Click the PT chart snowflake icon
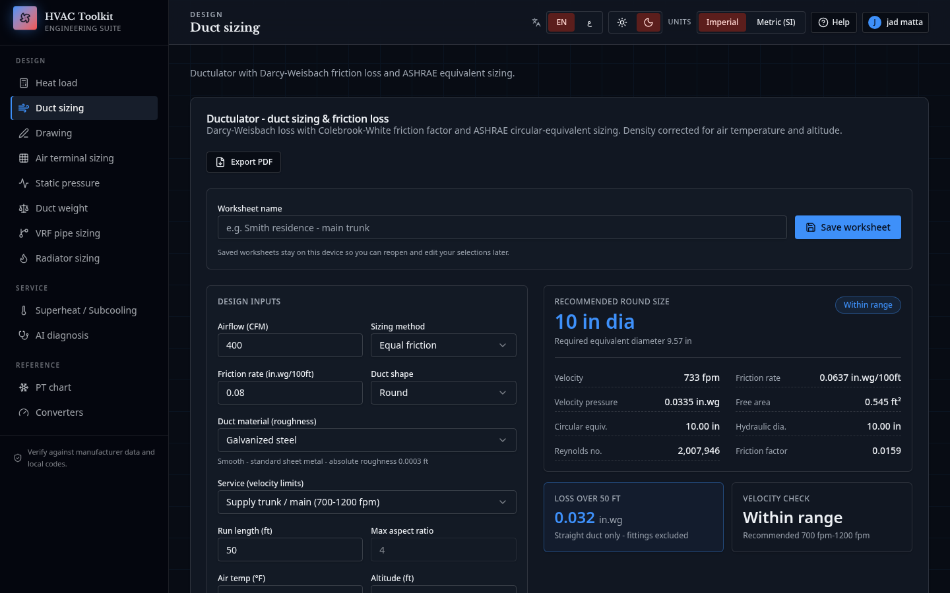This screenshot has height=593, width=950. click(x=24, y=387)
